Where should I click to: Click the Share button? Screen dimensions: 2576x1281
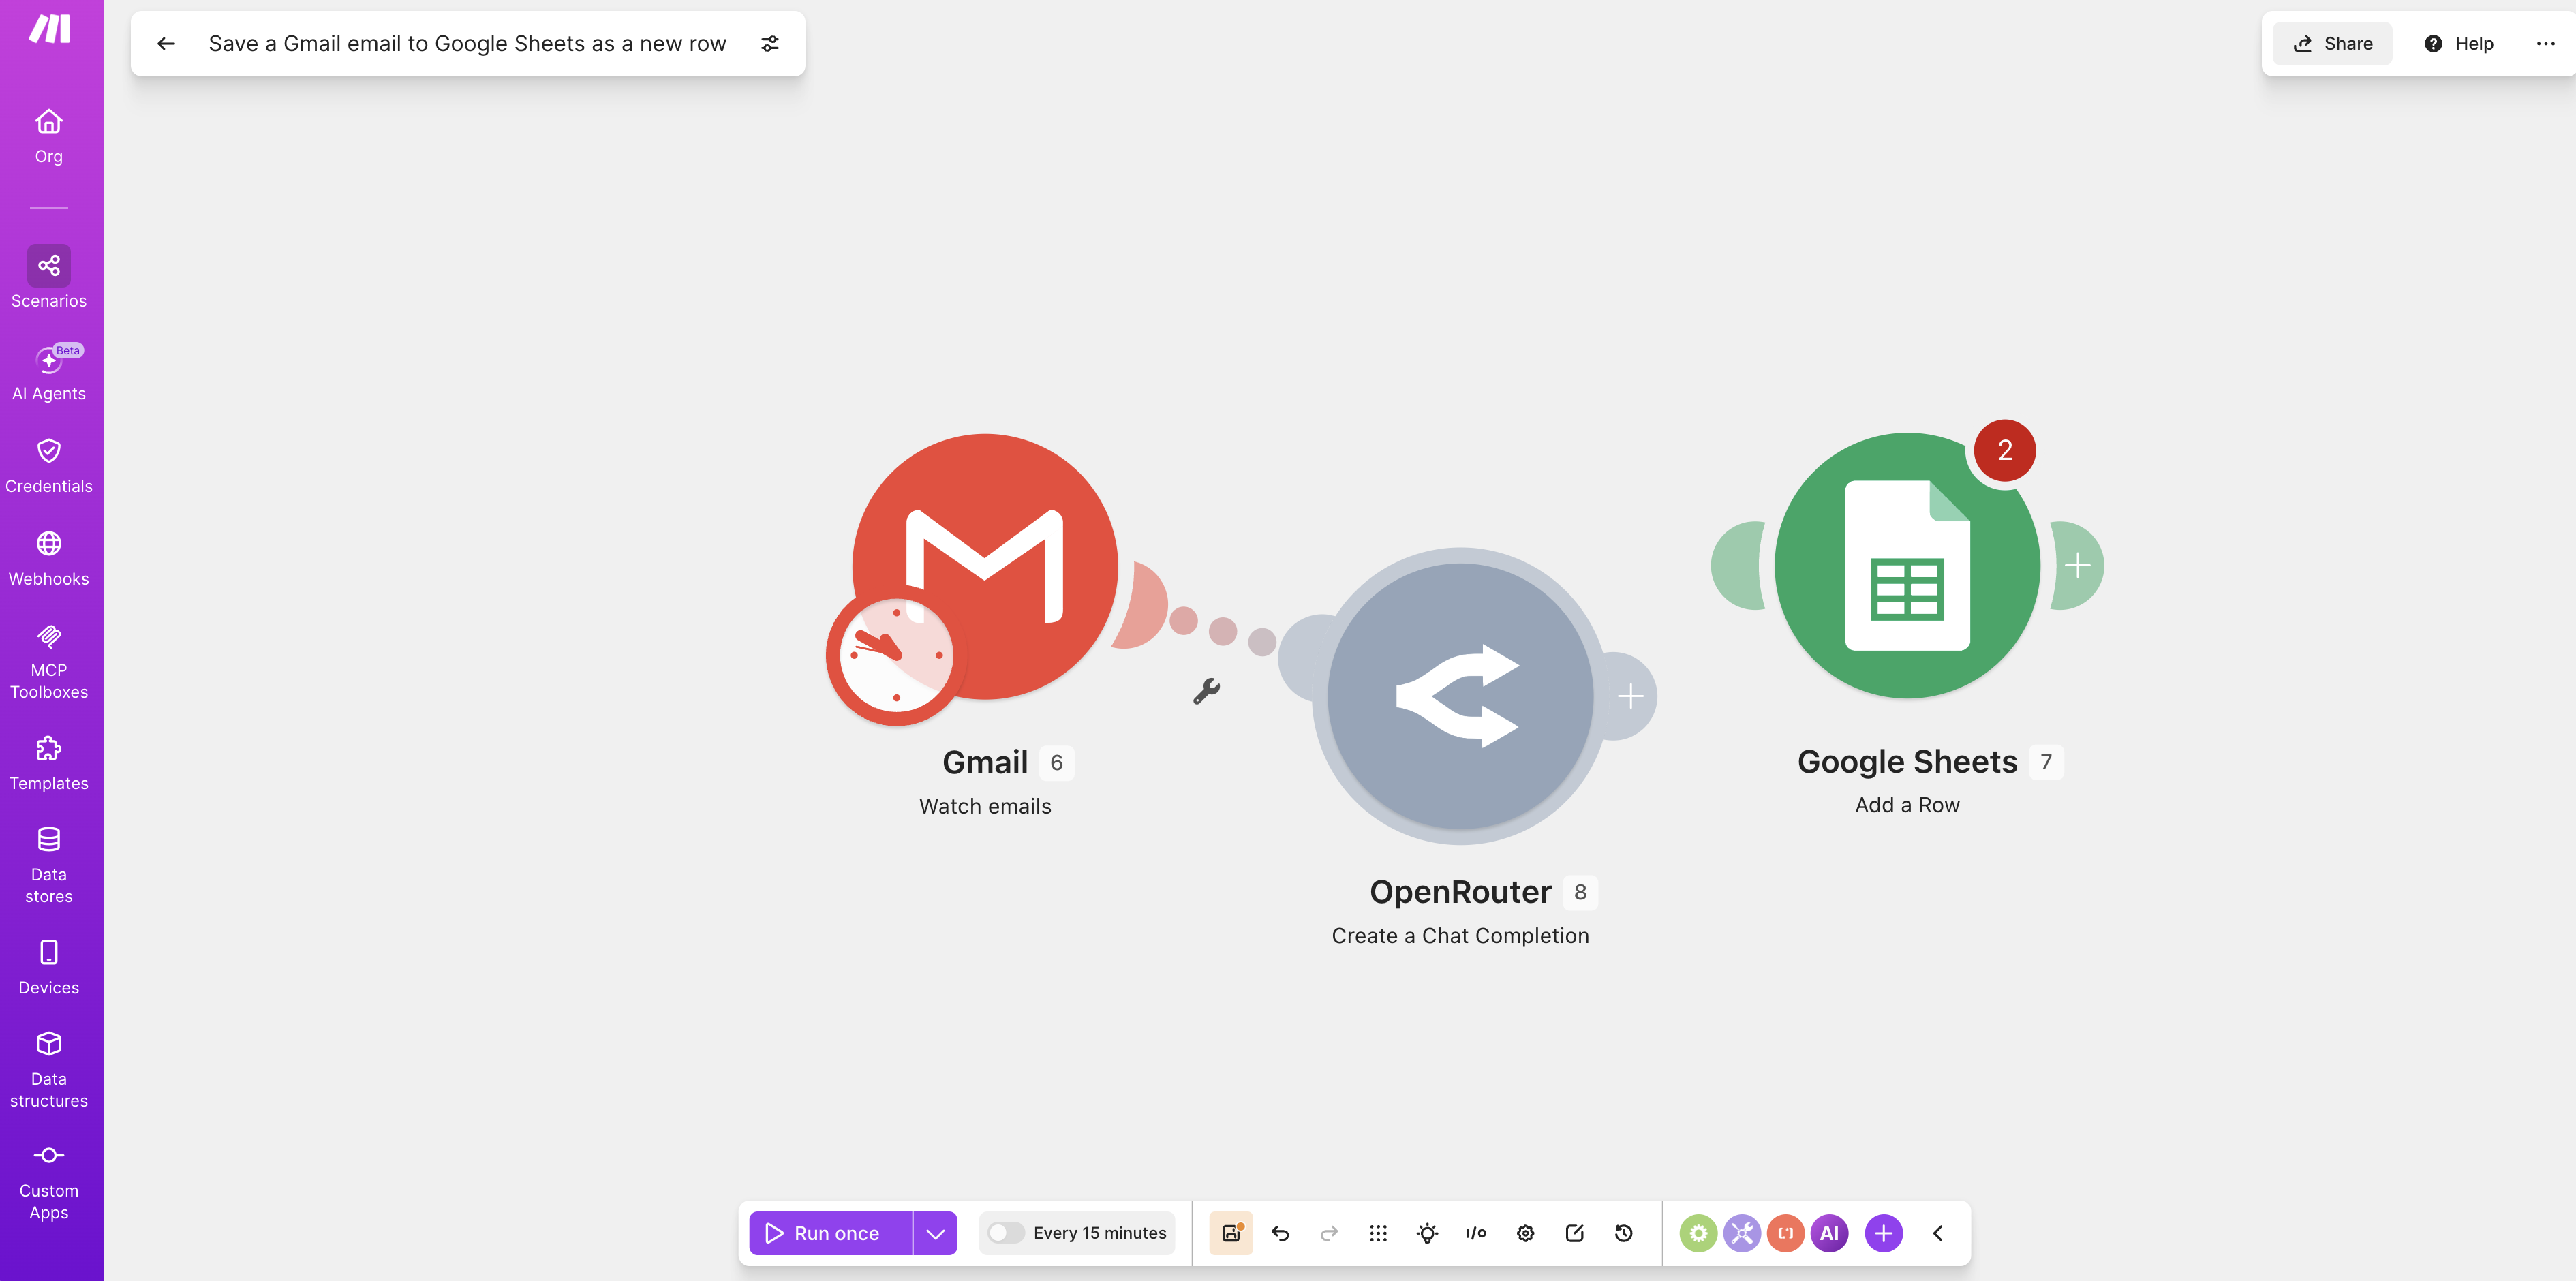(x=2333, y=43)
